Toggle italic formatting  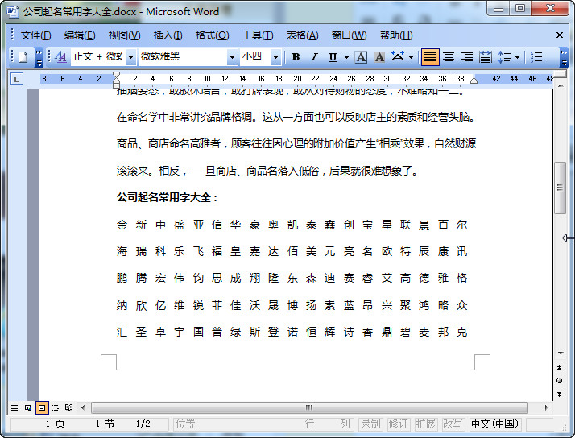(314, 57)
